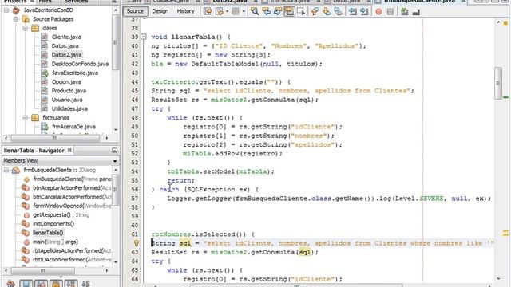Open the Files panel tab
511x287 pixels.
click(x=45, y=2)
